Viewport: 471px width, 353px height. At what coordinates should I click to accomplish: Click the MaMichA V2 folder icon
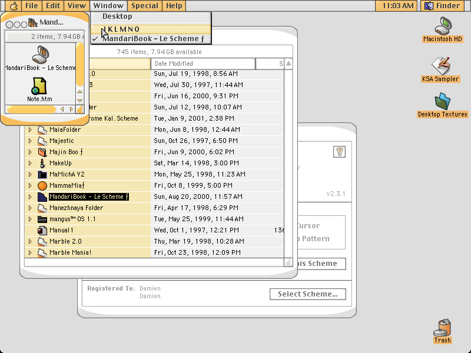tap(42, 174)
